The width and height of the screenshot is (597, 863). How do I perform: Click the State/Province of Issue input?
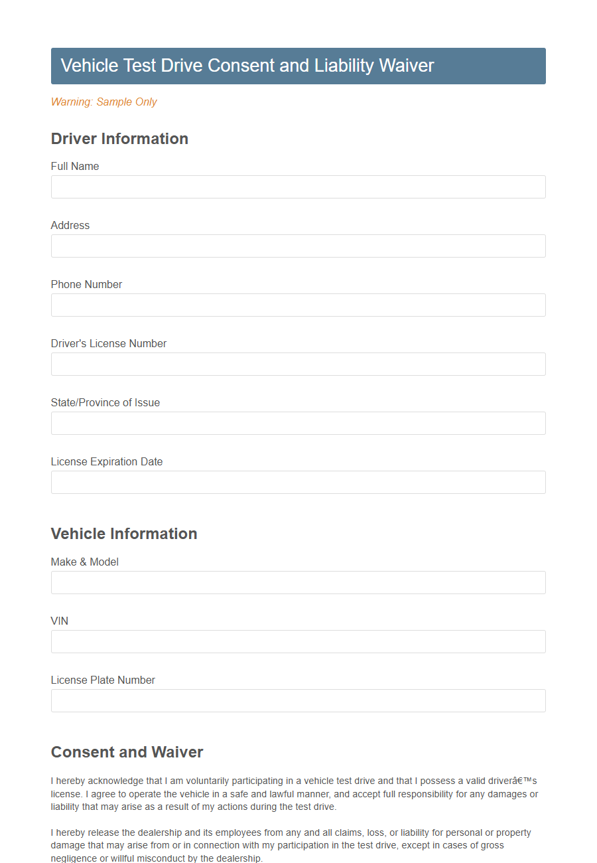click(x=298, y=423)
